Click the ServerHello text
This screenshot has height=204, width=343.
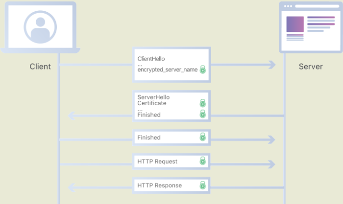153,97
